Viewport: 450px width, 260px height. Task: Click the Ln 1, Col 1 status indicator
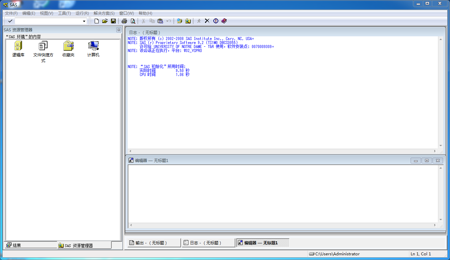tap(421, 254)
